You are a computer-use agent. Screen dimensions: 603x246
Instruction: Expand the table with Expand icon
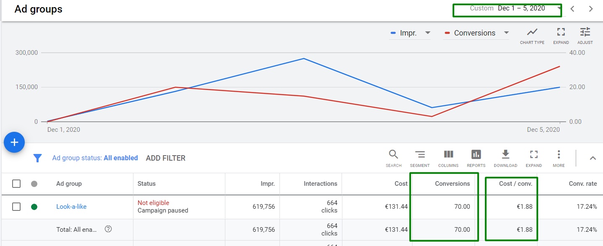tap(534, 155)
